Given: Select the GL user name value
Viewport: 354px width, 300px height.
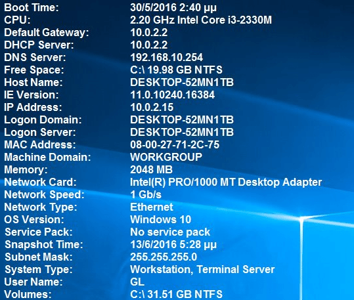Looking at the screenshot, I should pos(137,282).
